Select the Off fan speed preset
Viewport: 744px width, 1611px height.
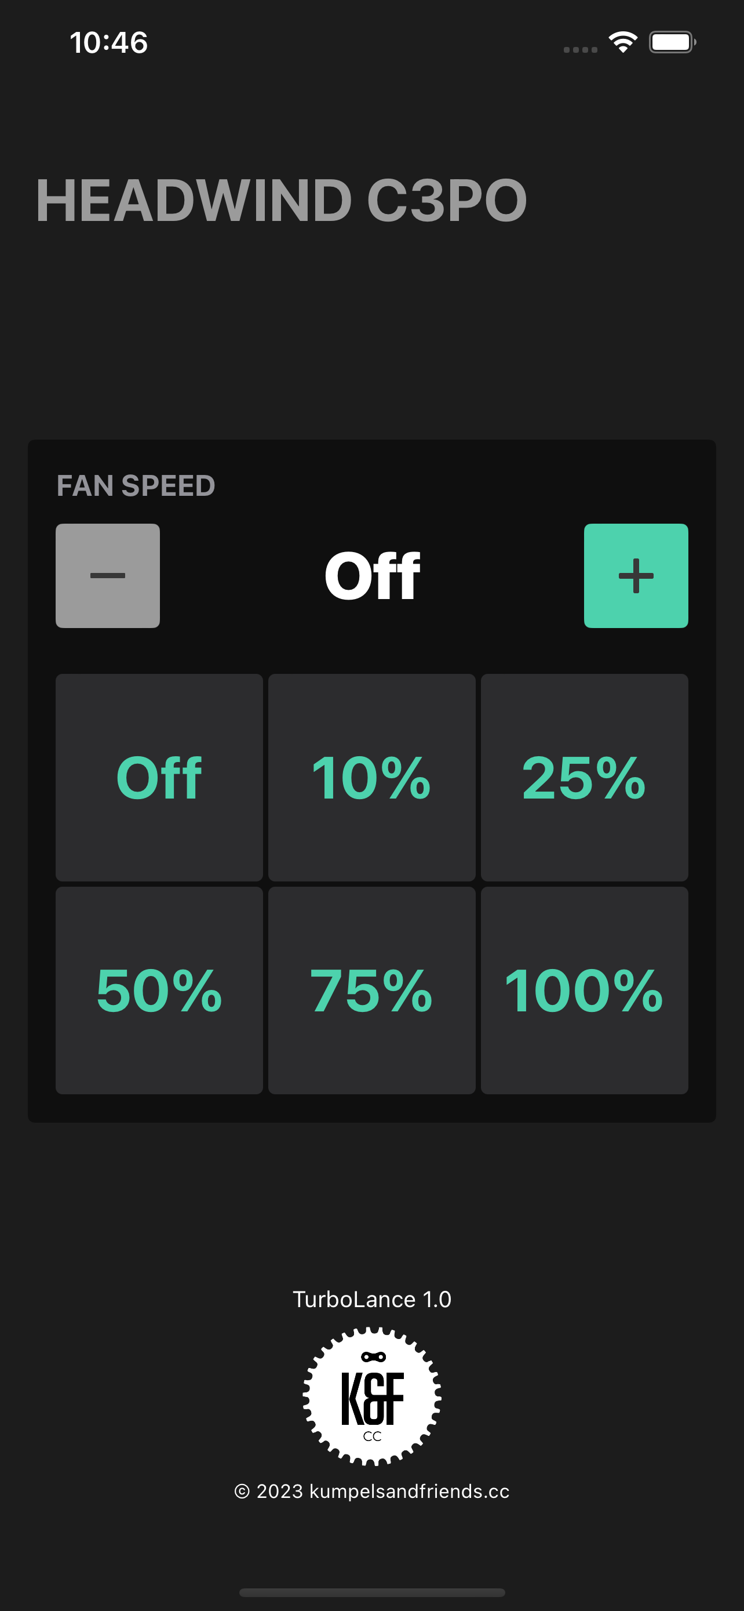(x=159, y=777)
